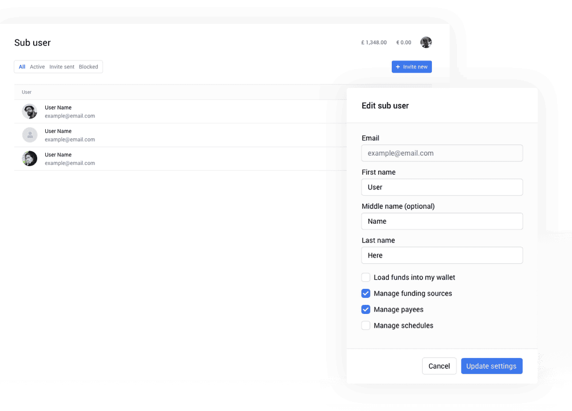Uncheck the Manage payees checkbox
The width and height of the screenshot is (572, 411).
(366, 309)
